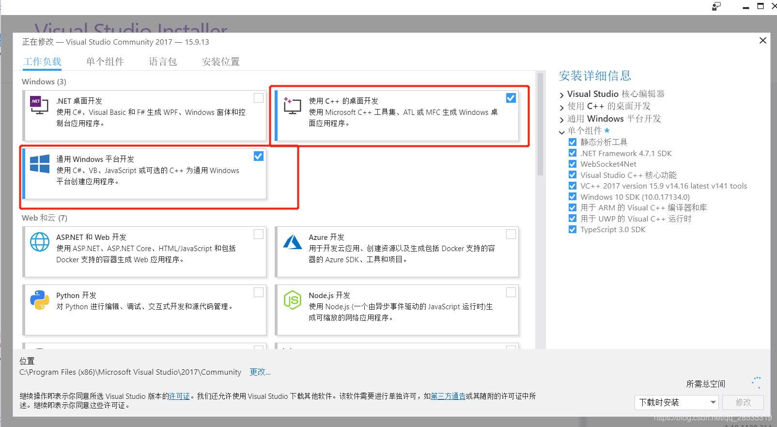The image size is (777, 427).
Task: Uncheck 用于 ARM 的 Visual C++ 编译器和库
Action: click(x=573, y=207)
